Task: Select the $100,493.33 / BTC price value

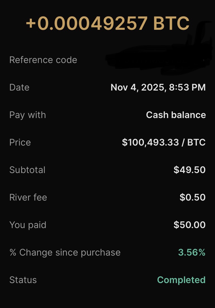Action: pos(164,142)
